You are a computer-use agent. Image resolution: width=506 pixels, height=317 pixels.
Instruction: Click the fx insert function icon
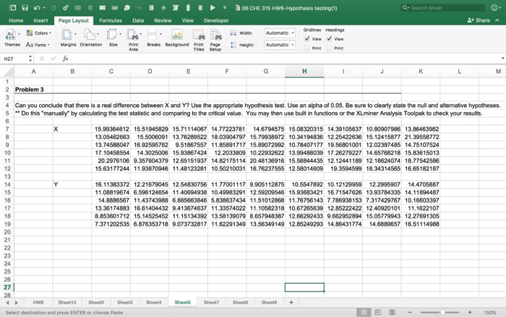point(65,59)
